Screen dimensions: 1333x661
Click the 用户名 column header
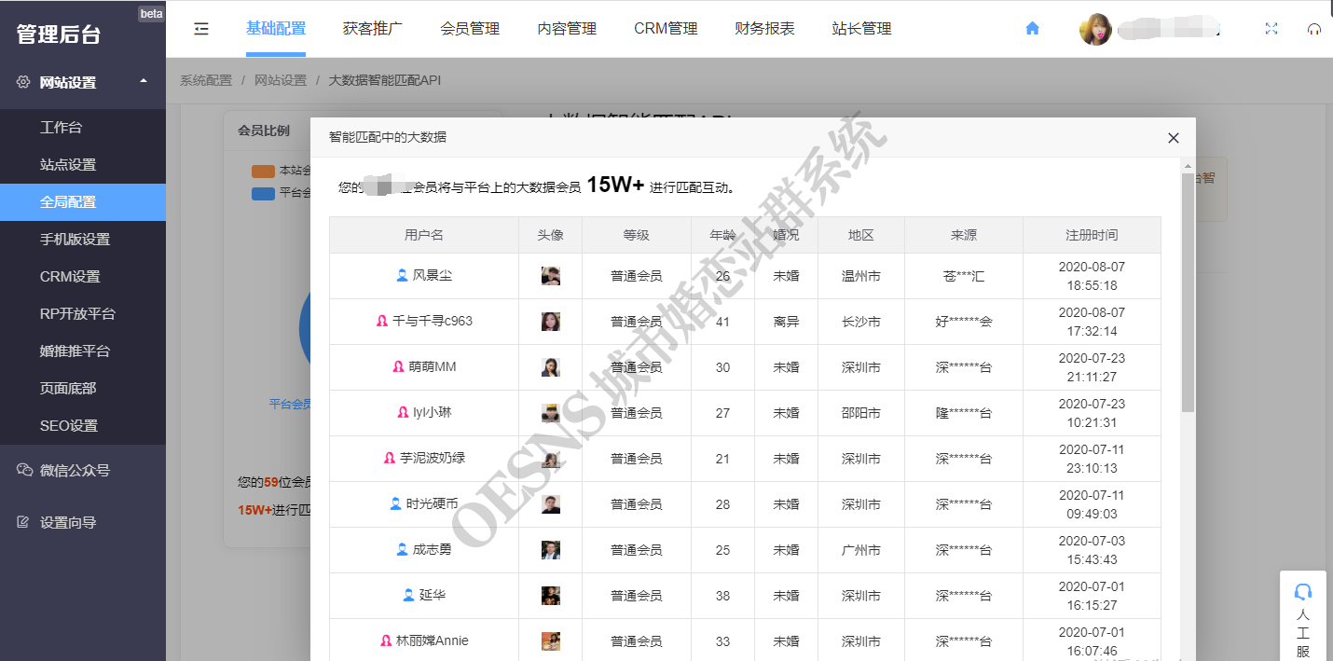424,235
